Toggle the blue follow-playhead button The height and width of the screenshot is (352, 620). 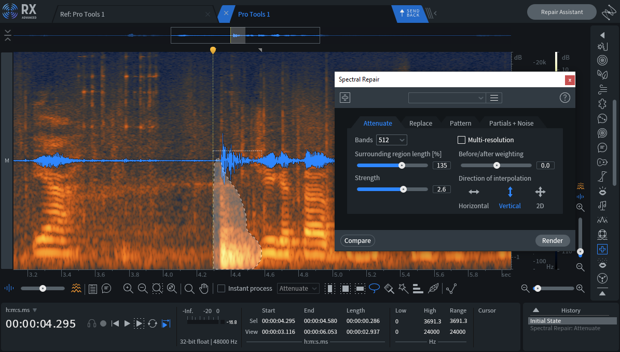pos(166,323)
